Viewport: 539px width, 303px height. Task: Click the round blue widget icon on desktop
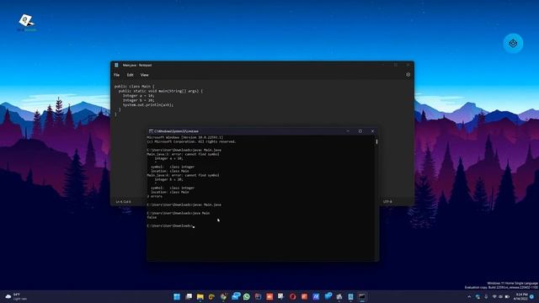513,43
